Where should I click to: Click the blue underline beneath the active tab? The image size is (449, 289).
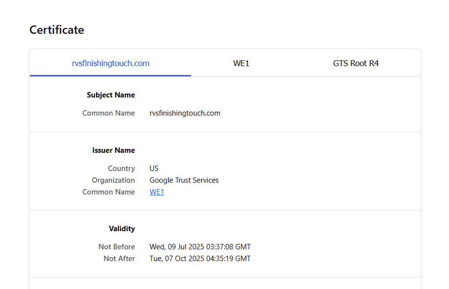pyautogui.click(x=110, y=75)
